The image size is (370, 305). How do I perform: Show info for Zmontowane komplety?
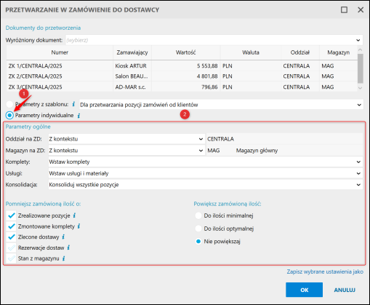pyautogui.click(x=79, y=226)
